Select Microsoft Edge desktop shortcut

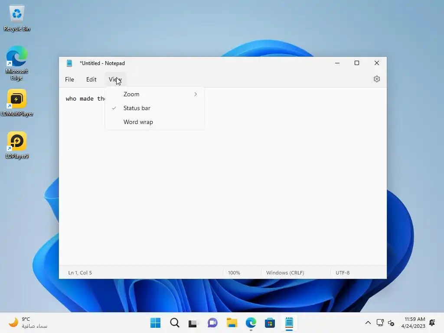pos(17,63)
